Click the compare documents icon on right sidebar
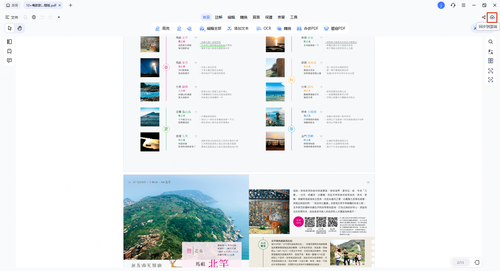Viewport: 500px width, 271px height. (x=491, y=61)
